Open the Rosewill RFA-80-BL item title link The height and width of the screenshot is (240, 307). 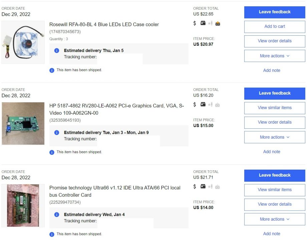tap(104, 24)
